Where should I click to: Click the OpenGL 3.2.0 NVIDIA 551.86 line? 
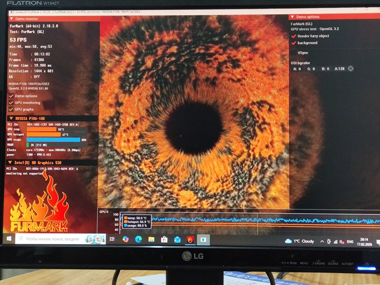click(x=29, y=88)
